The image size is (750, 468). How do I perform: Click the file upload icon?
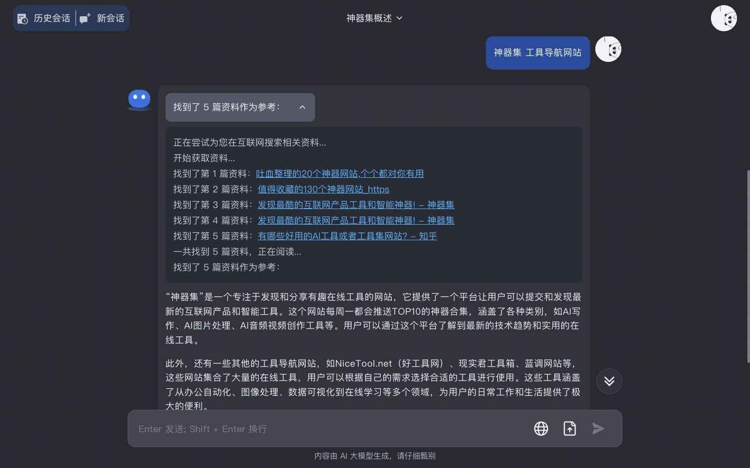coord(570,428)
